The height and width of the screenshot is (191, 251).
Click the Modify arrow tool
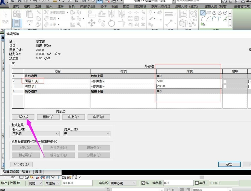(x=5, y=15)
